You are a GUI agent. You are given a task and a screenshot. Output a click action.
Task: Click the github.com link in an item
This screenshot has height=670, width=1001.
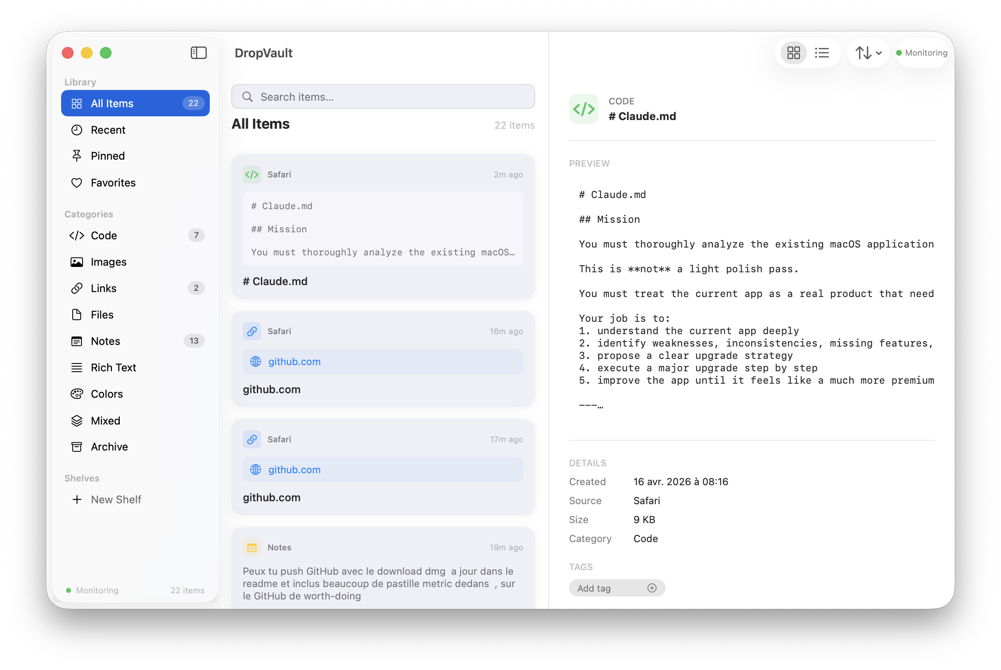(x=294, y=361)
